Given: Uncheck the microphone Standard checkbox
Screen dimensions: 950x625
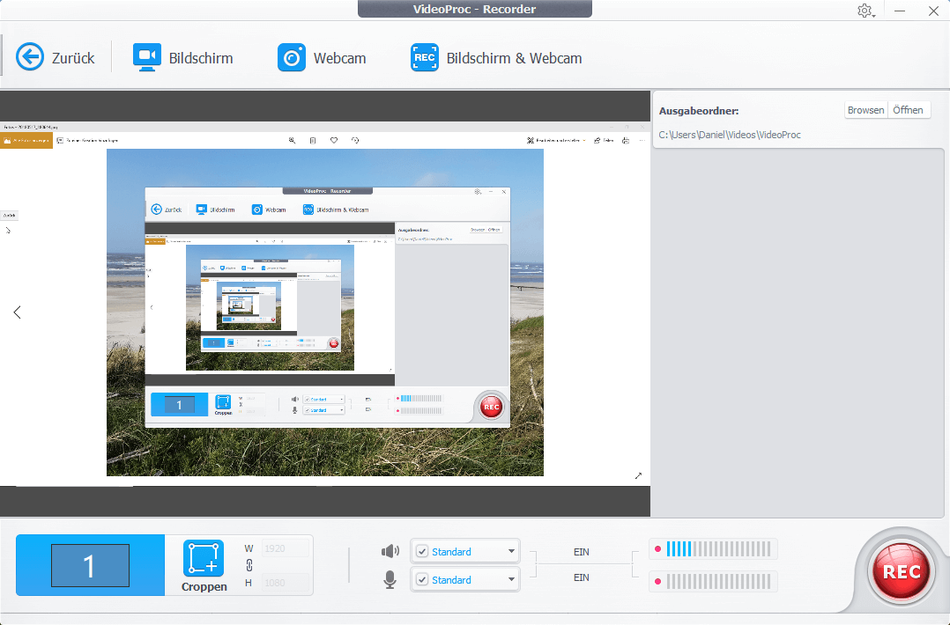Looking at the screenshot, I should [x=422, y=579].
